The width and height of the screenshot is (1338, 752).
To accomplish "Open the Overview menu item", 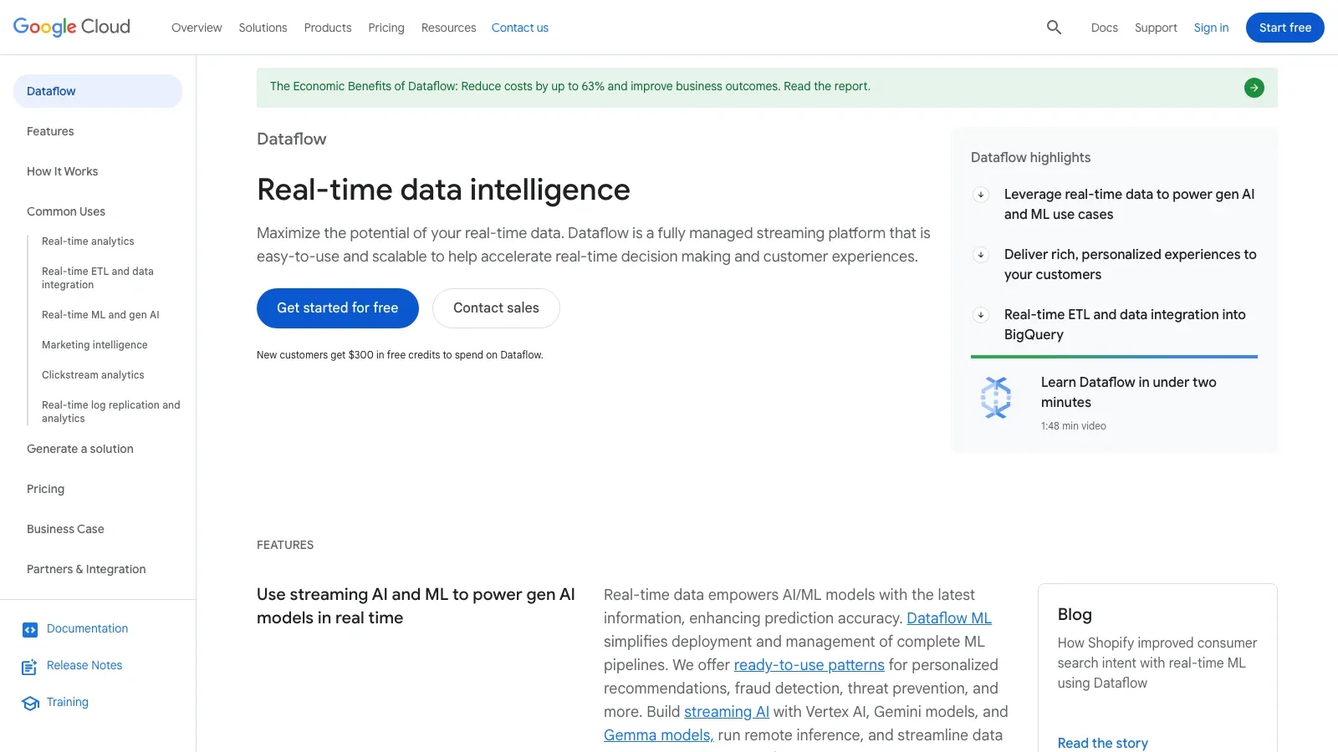I will pyautogui.click(x=197, y=28).
